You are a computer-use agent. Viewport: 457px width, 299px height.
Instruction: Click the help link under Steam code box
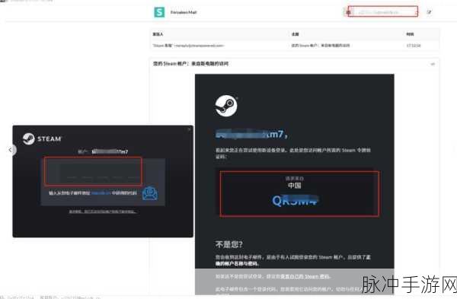103,212
